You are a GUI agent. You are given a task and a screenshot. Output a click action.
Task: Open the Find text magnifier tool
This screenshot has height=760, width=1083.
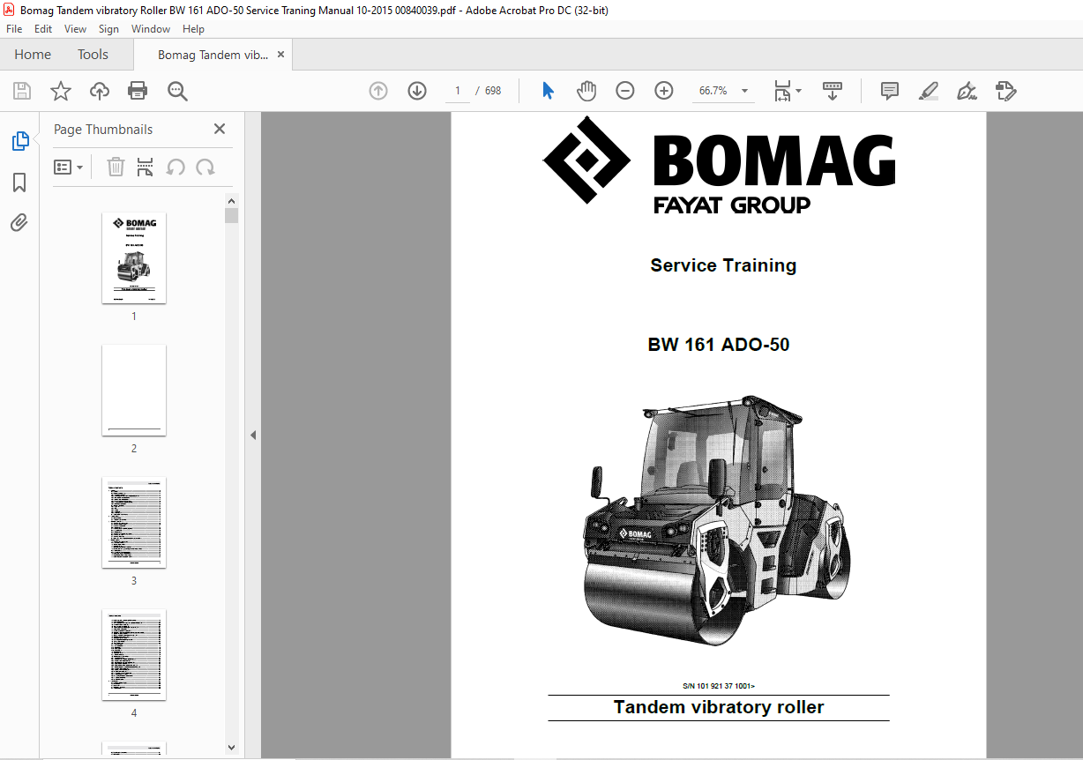click(x=177, y=91)
